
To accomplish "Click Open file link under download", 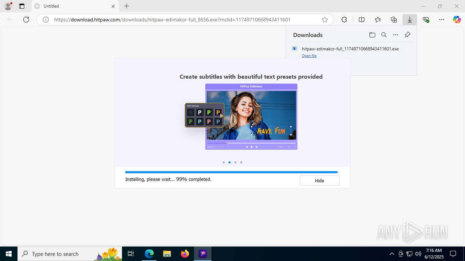I will click(309, 56).
